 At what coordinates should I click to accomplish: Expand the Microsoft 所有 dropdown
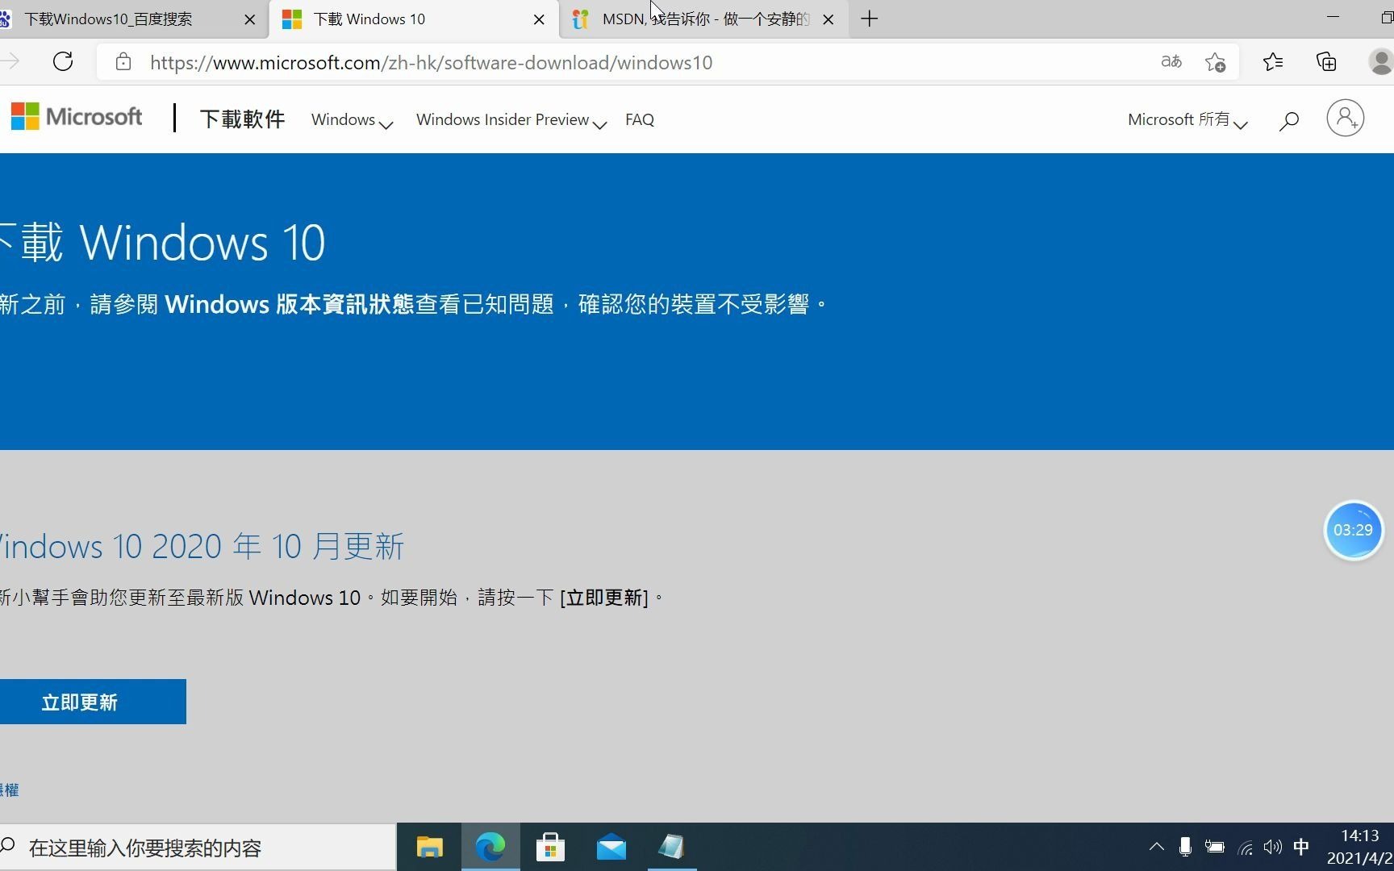[1187, 120]
